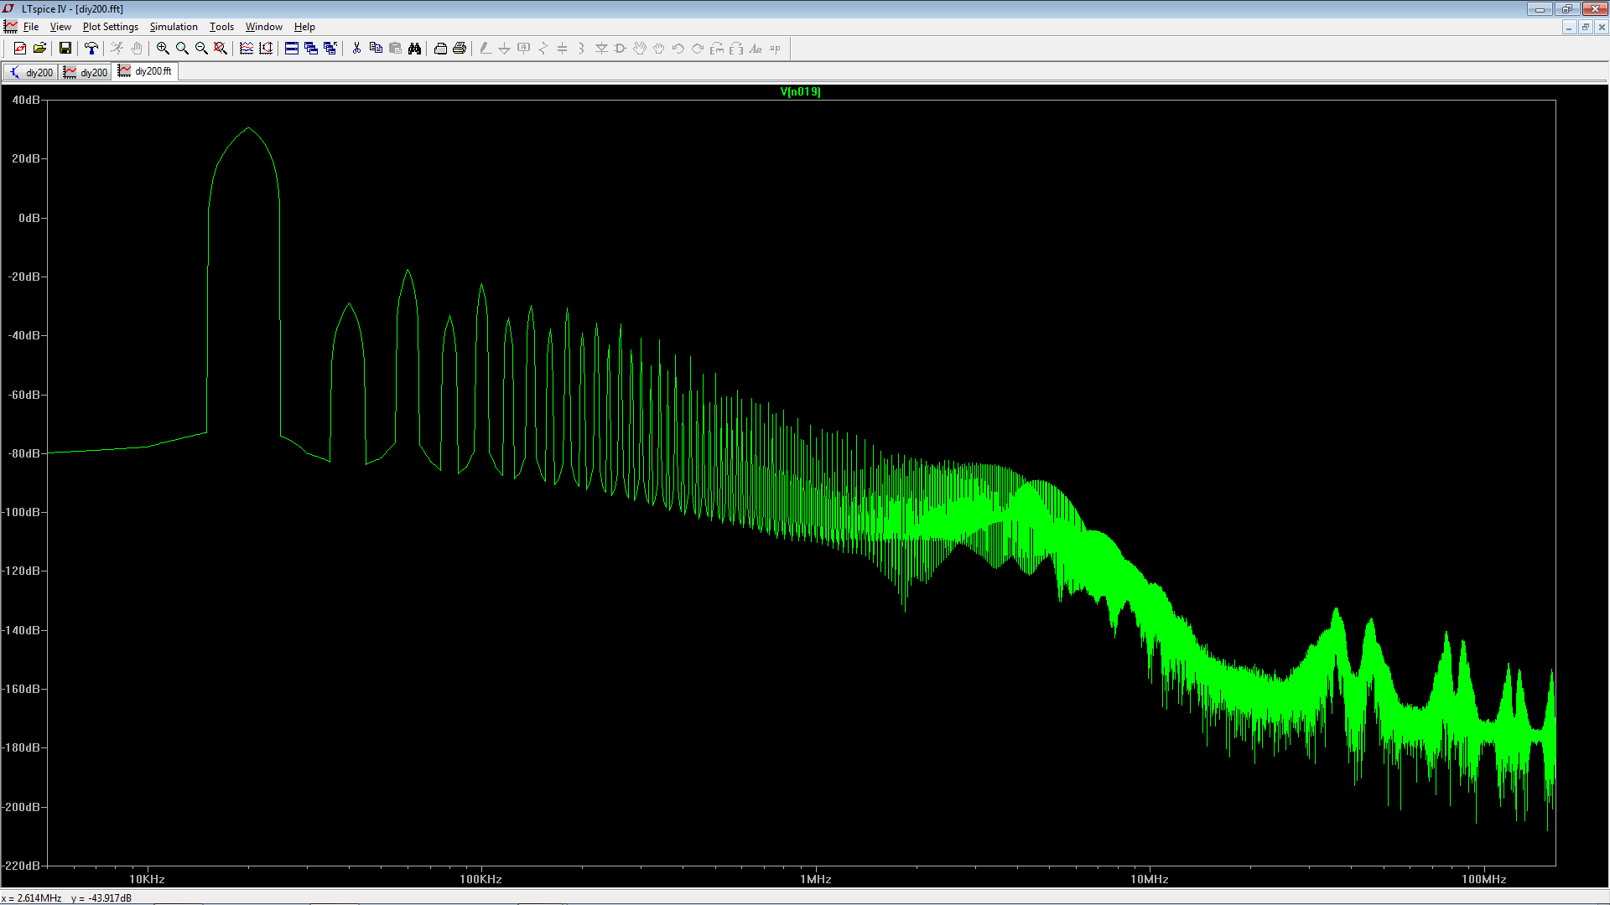
Task: Click the Print Setup icon
Action: pyautogui.click(x=440, y=49)
